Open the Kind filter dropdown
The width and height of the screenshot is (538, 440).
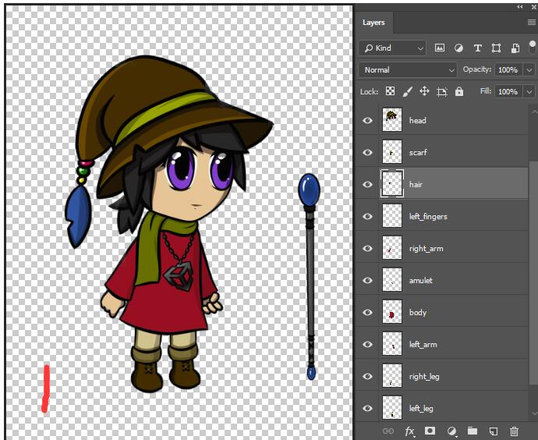point(392,48)
